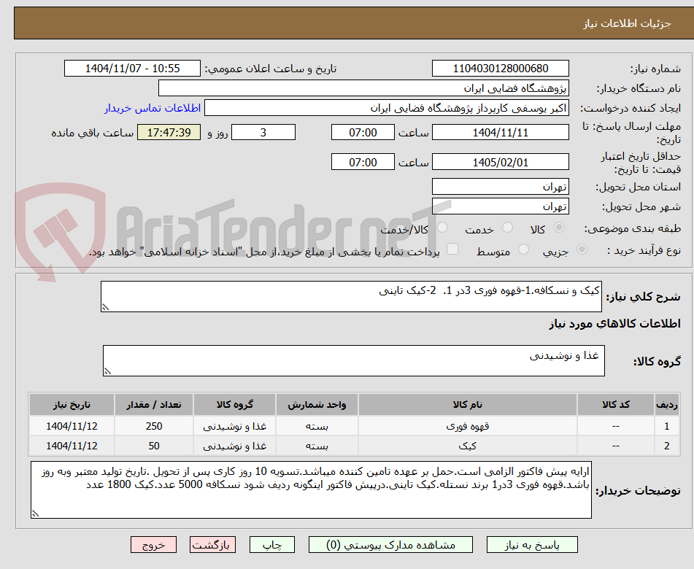Click the کیک item name cell
Screen dimensions: 694x569
click(x=467, y=446)
